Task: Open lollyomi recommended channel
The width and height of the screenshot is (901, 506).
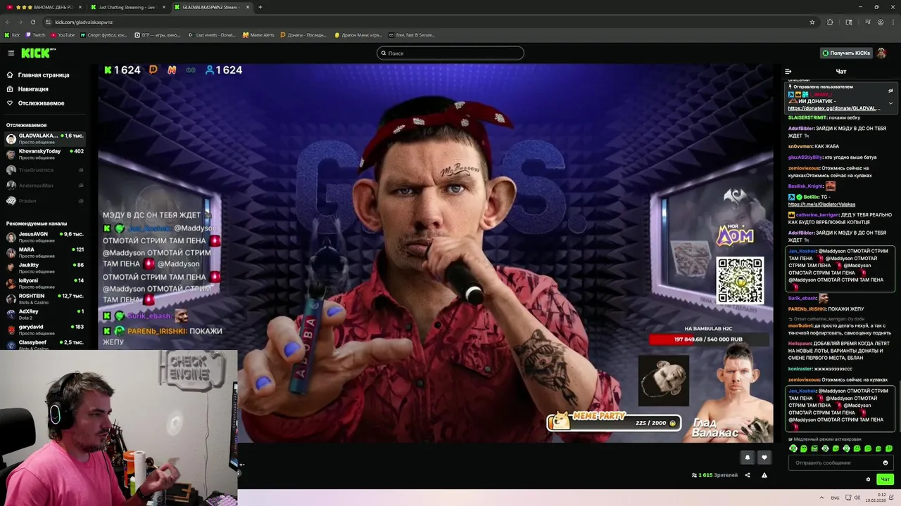Action: tap(45, 283)
